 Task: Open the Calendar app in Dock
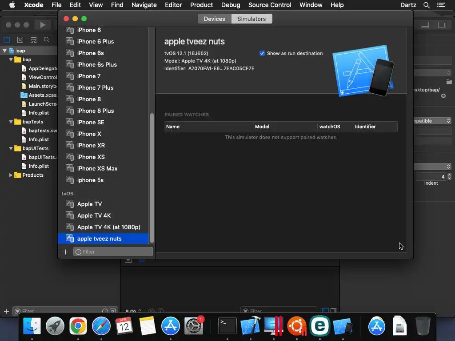[x=124, y=326]
